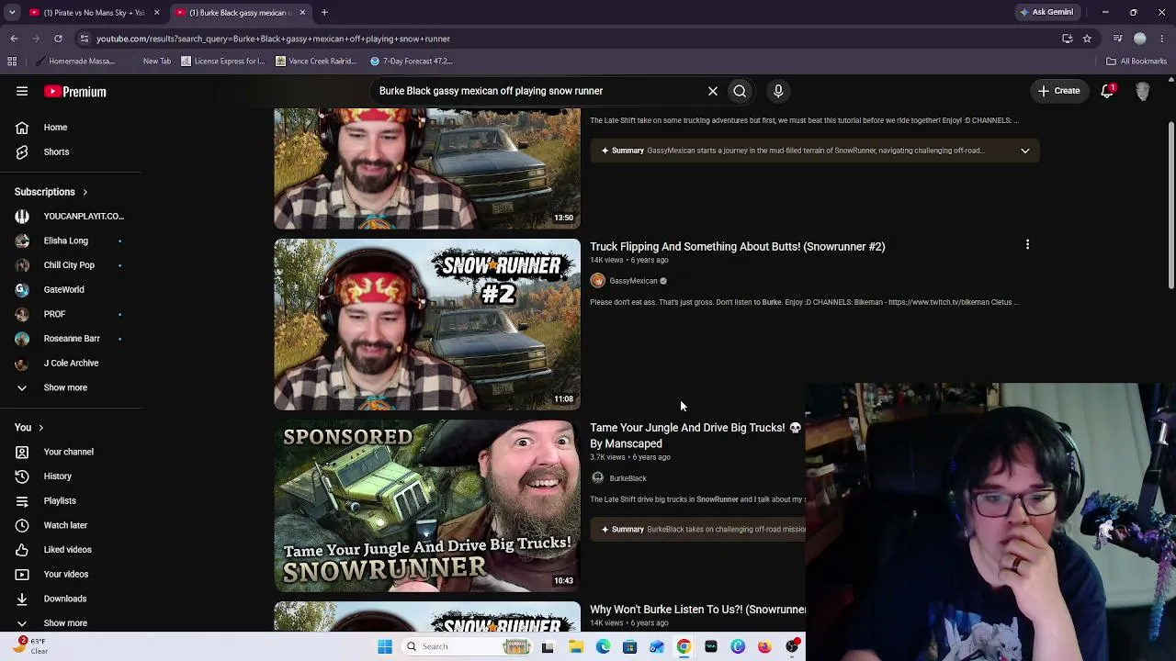
Task: Open the Roseanne Barr subscription
Action: [71, 339]
